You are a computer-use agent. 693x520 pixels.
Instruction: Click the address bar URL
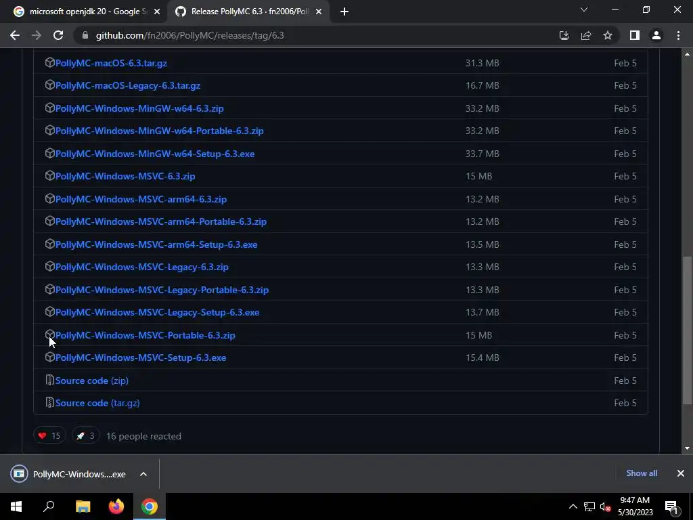[x=190, y=35]
